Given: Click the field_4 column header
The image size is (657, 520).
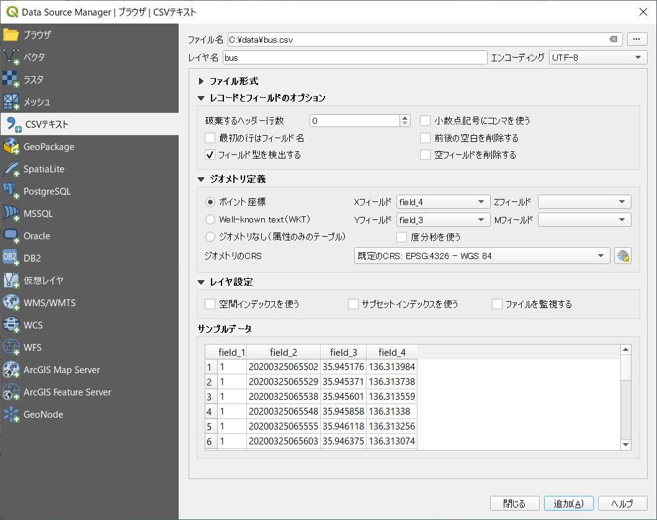Looking at the screenshot, I should [391, 352].
